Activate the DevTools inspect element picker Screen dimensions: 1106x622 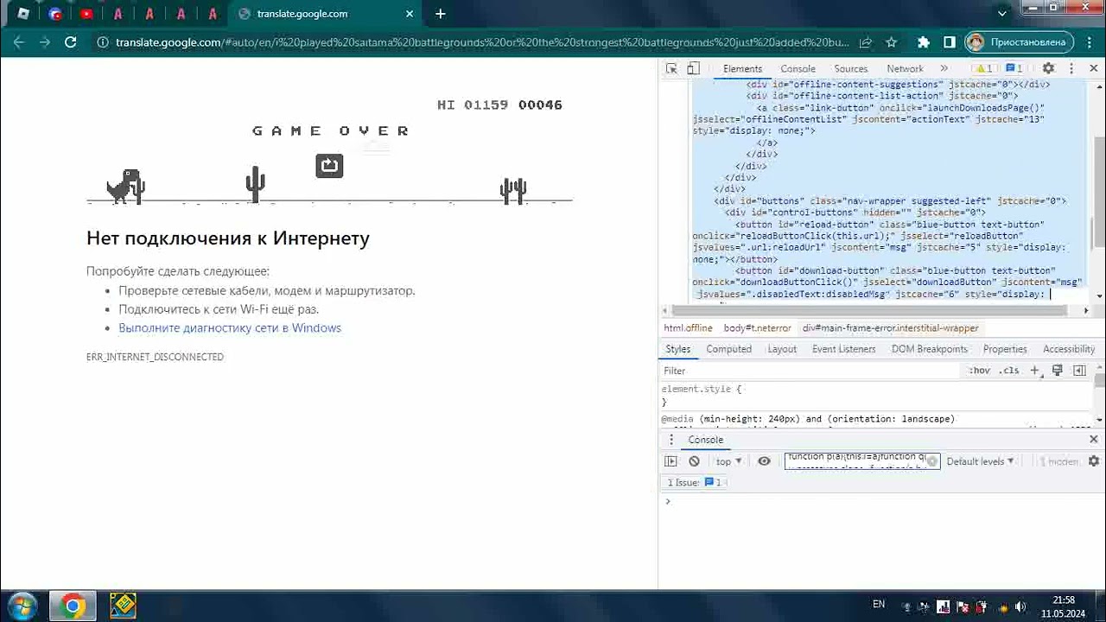671,68
